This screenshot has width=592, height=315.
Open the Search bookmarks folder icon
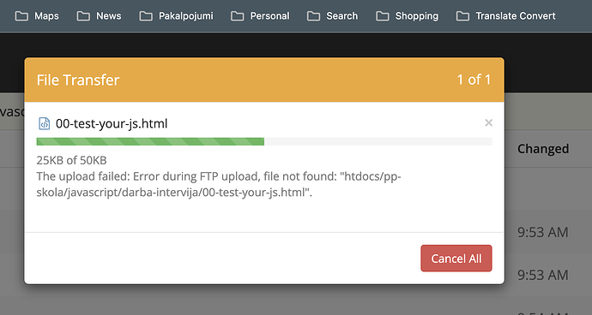[x=313, y=15]
